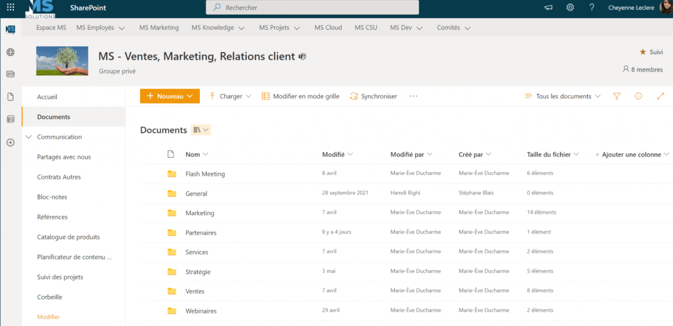The width and height of the screenshot is (673, 326).
Task: Open Bloc-notes in the sidebar
Action: pos(52,197)
